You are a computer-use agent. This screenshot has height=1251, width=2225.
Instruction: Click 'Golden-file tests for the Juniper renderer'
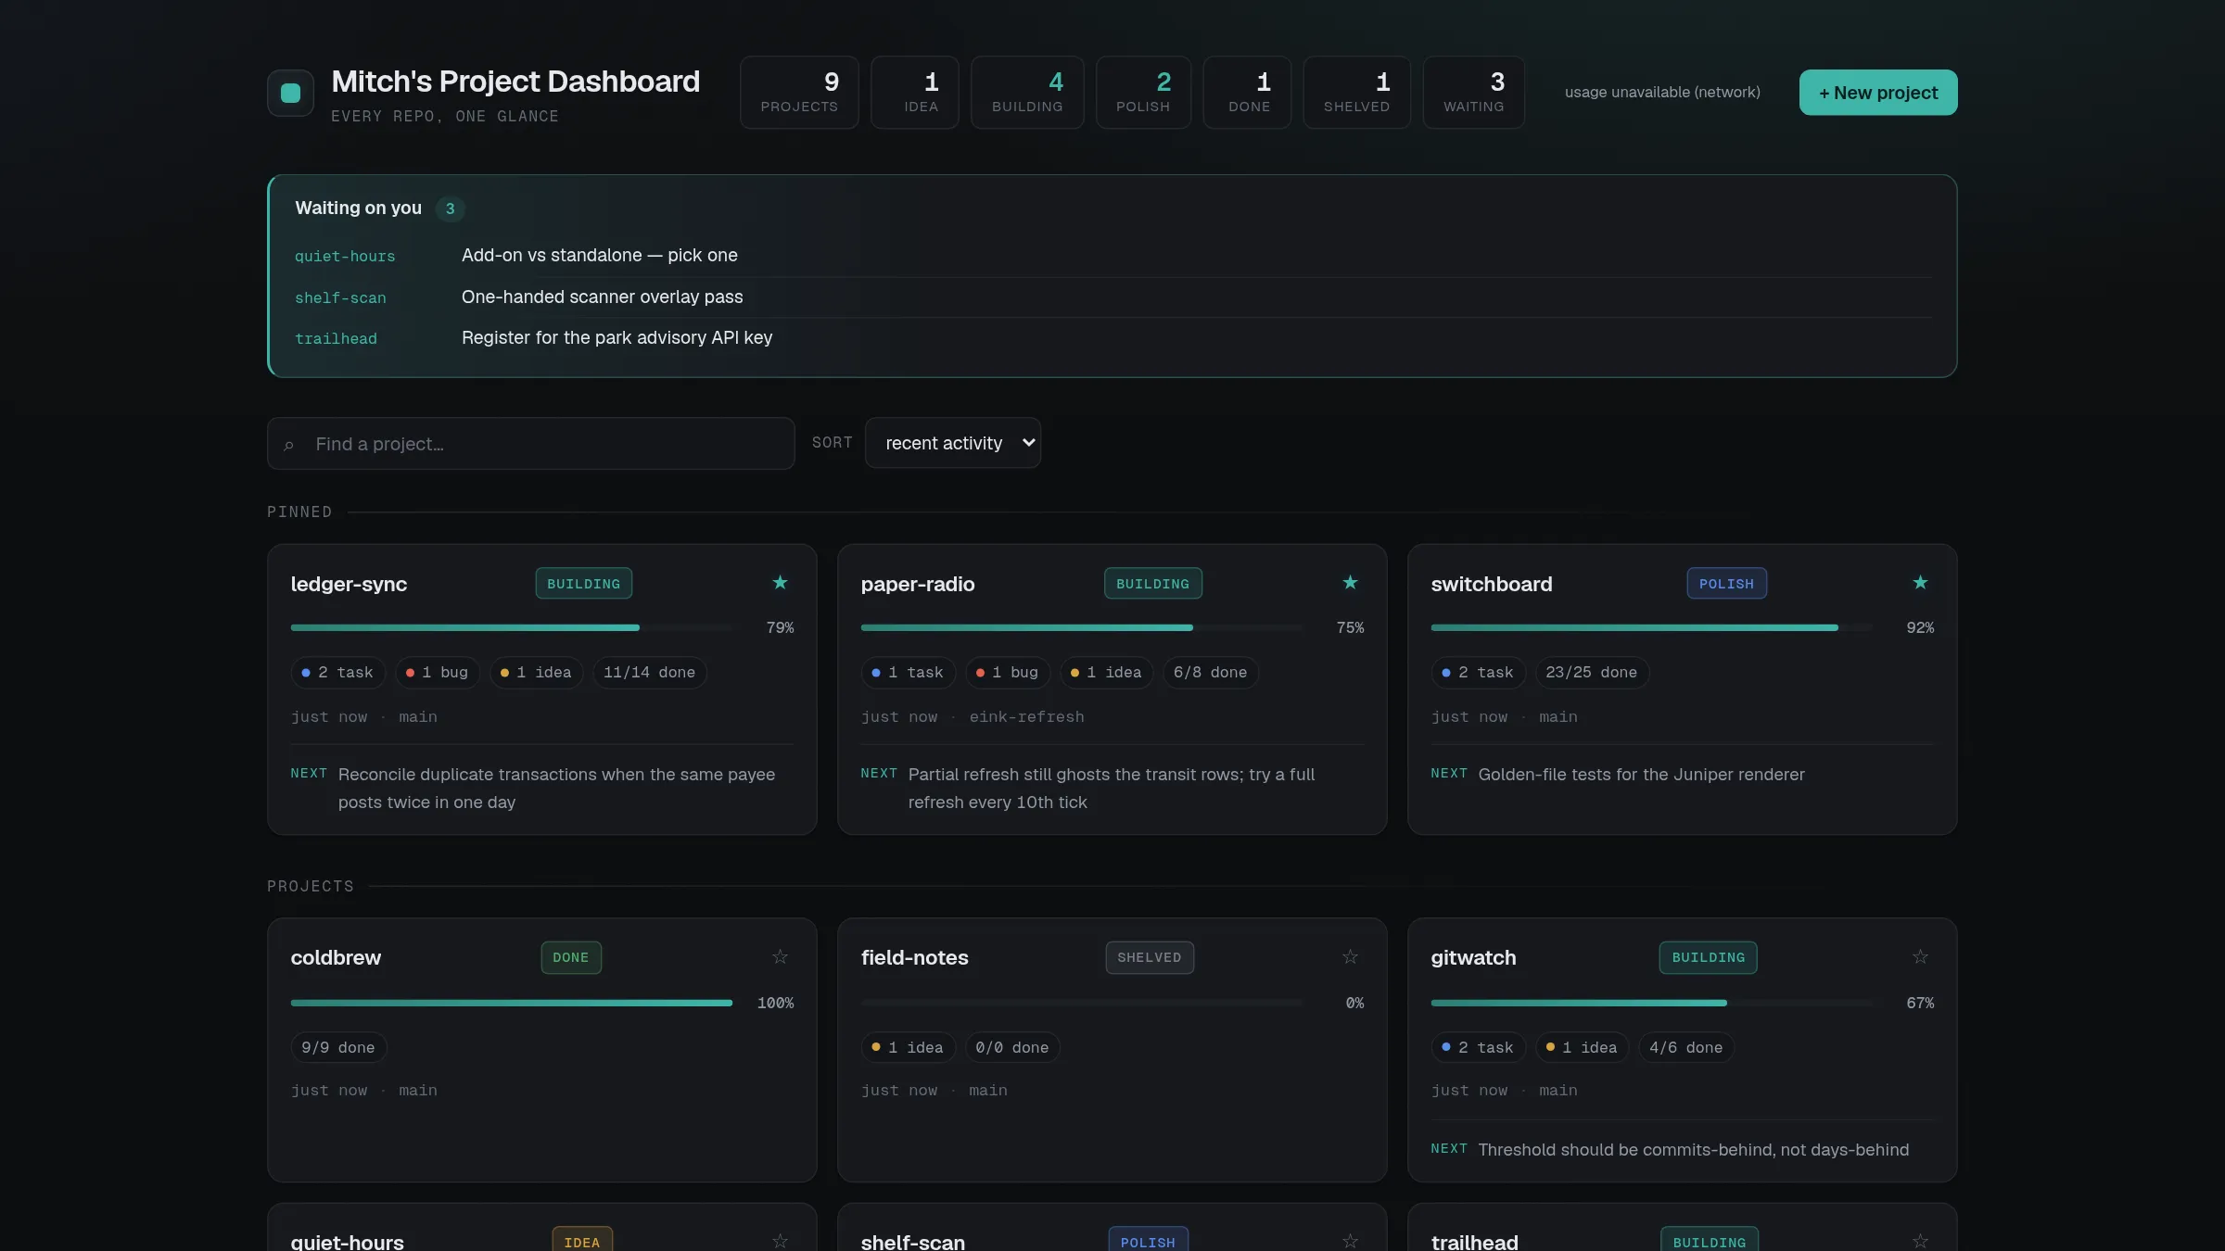(x=1642, y=775)
